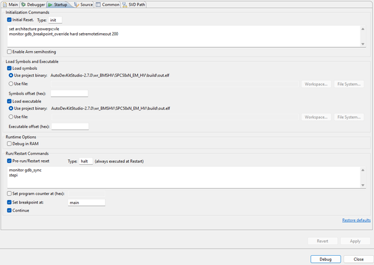
Task: Click the Executable offset hex field
Action: tap(70, 126)
